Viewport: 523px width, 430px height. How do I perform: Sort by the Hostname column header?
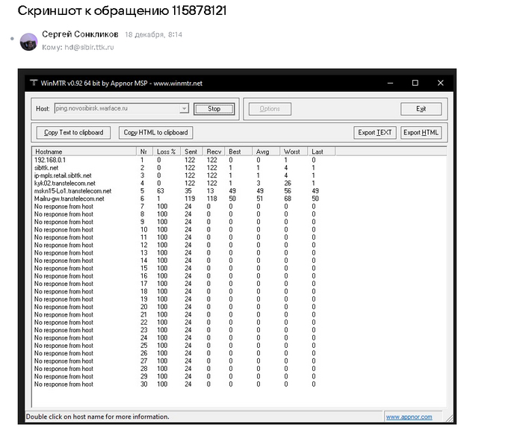[x=84, y=152]
